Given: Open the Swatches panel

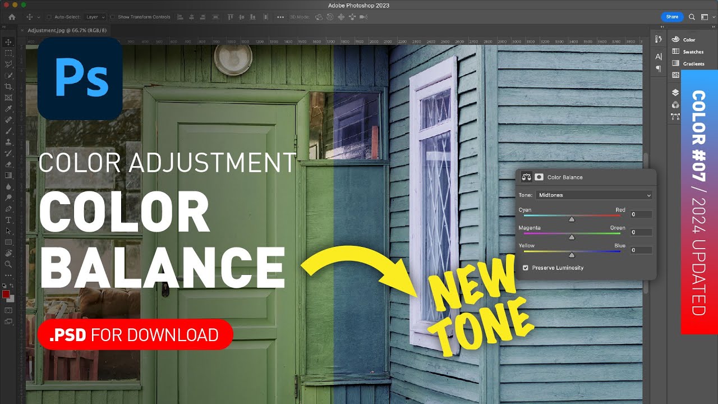Looking at the screenshot, I should (688, 52).
